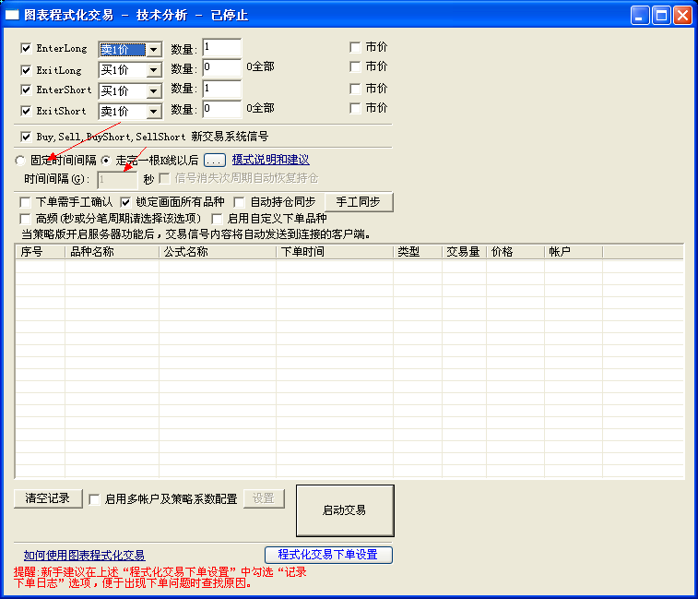Open the ExitShort price dropdown
Viewport: 698px width, 599px height.
pos(154,112)
